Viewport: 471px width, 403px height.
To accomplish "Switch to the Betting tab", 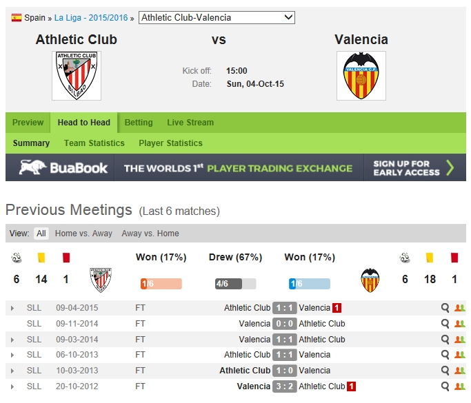I will 139,123.
